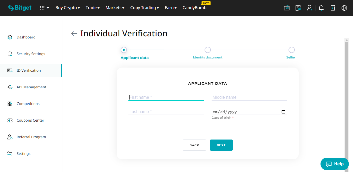Click the ID Verification card icon
This screenshot has width=353, height=172.
(10, 70)
